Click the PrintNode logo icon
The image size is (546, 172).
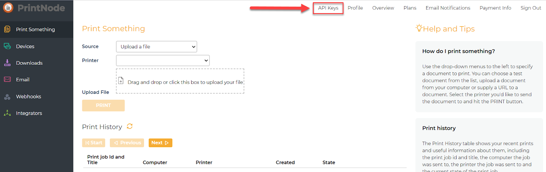[x=8, y=7]
